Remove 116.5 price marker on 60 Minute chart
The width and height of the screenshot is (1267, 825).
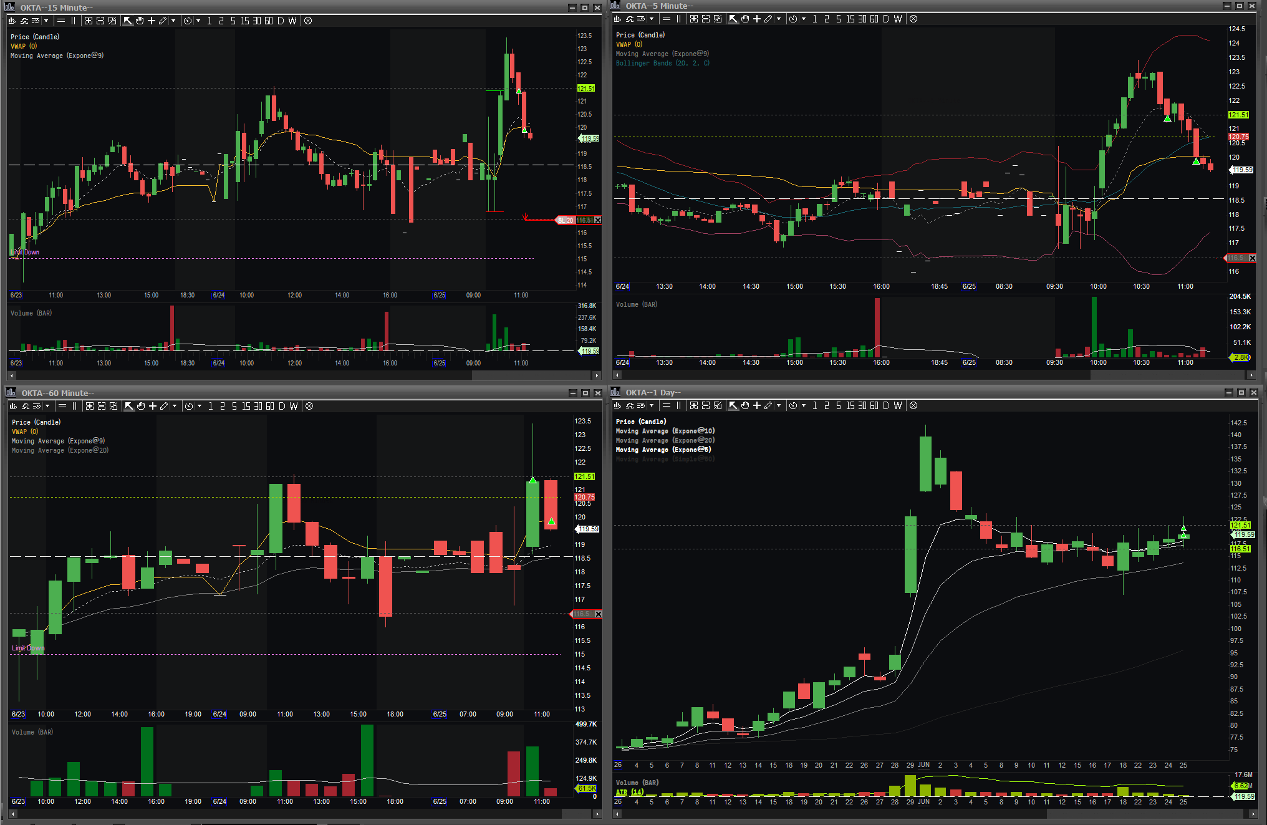(598, 614)
